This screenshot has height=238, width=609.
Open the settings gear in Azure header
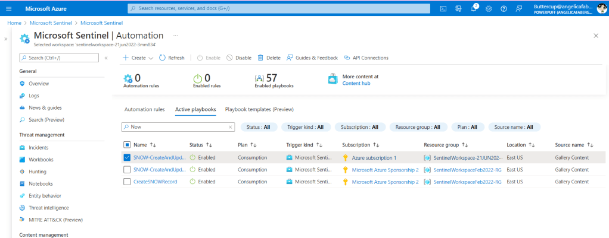489,8
